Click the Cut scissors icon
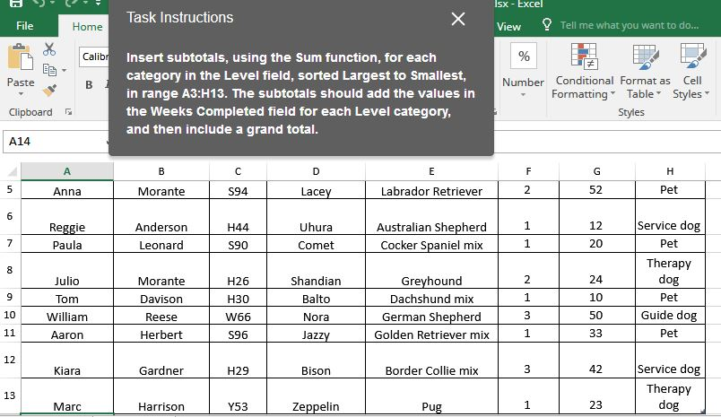Screen dimensions: 721x417 click(x=49, y=48)
